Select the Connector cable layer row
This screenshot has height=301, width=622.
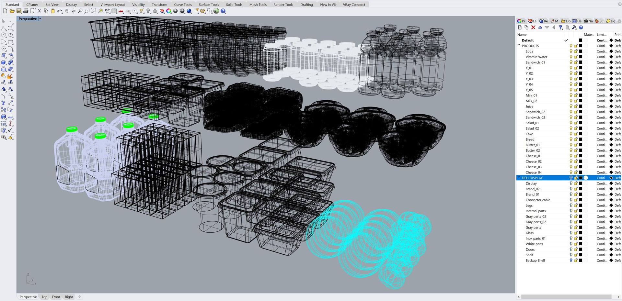pos(569,200)
